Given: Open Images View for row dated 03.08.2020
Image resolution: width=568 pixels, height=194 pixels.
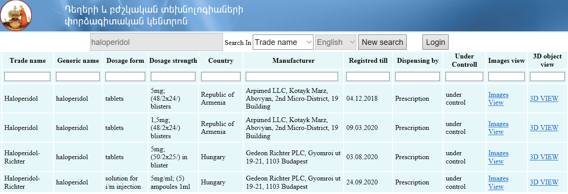Looking at the screenshot, I should point(498,157).
